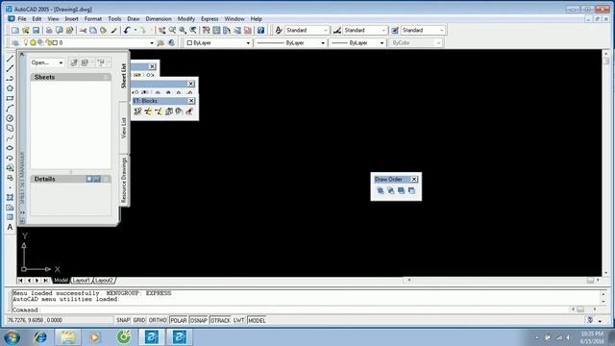Toggle MODEL space button
Screen dimensions: 615x346
tap(257, 320)
